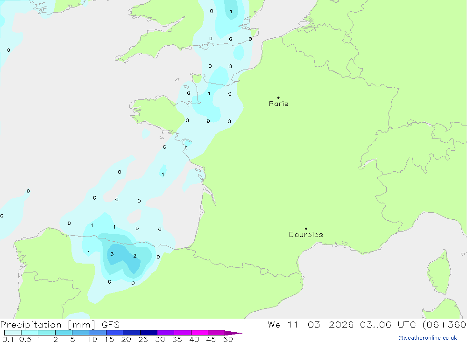Viewport: 467px width, 342px height.
Task: Click the legend label '45'
Action: click(x=211, y=339)
